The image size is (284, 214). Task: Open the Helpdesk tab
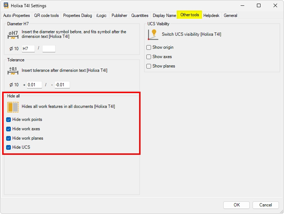[212, 16]
